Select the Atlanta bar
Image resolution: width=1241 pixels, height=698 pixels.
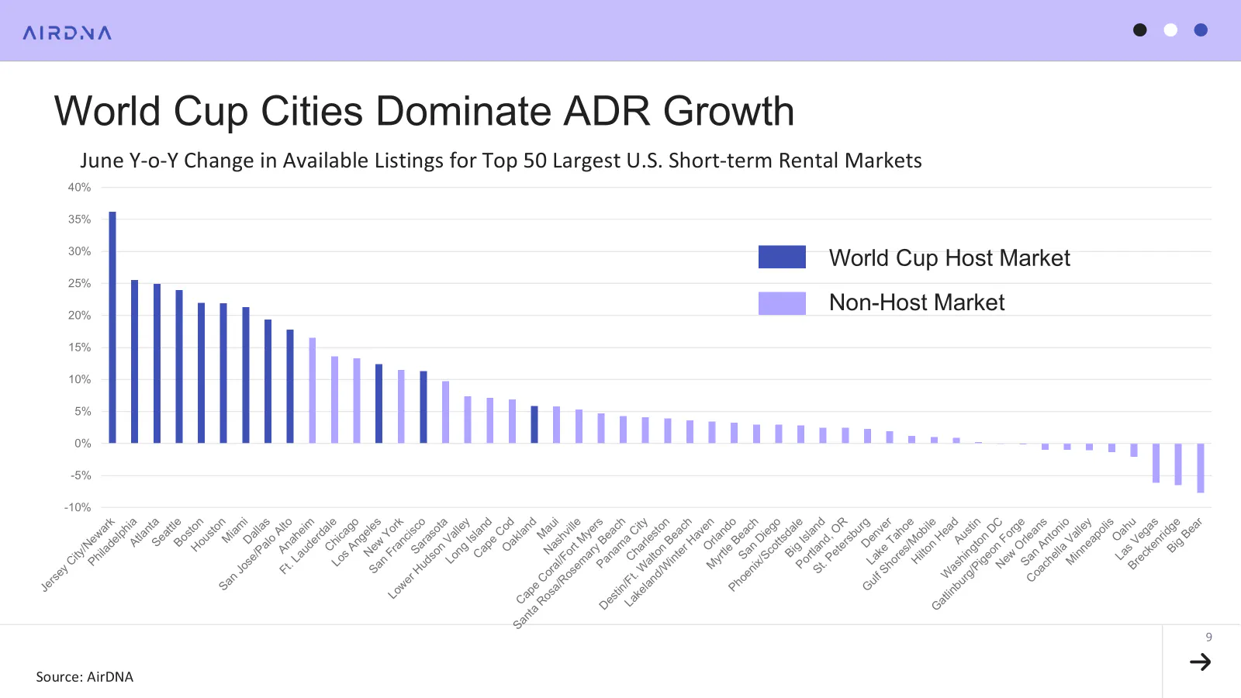click(157, 364)
